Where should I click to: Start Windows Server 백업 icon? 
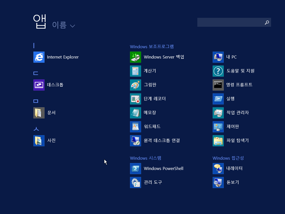point(136,57)
